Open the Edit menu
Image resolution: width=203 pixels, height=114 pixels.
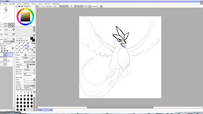5,4
